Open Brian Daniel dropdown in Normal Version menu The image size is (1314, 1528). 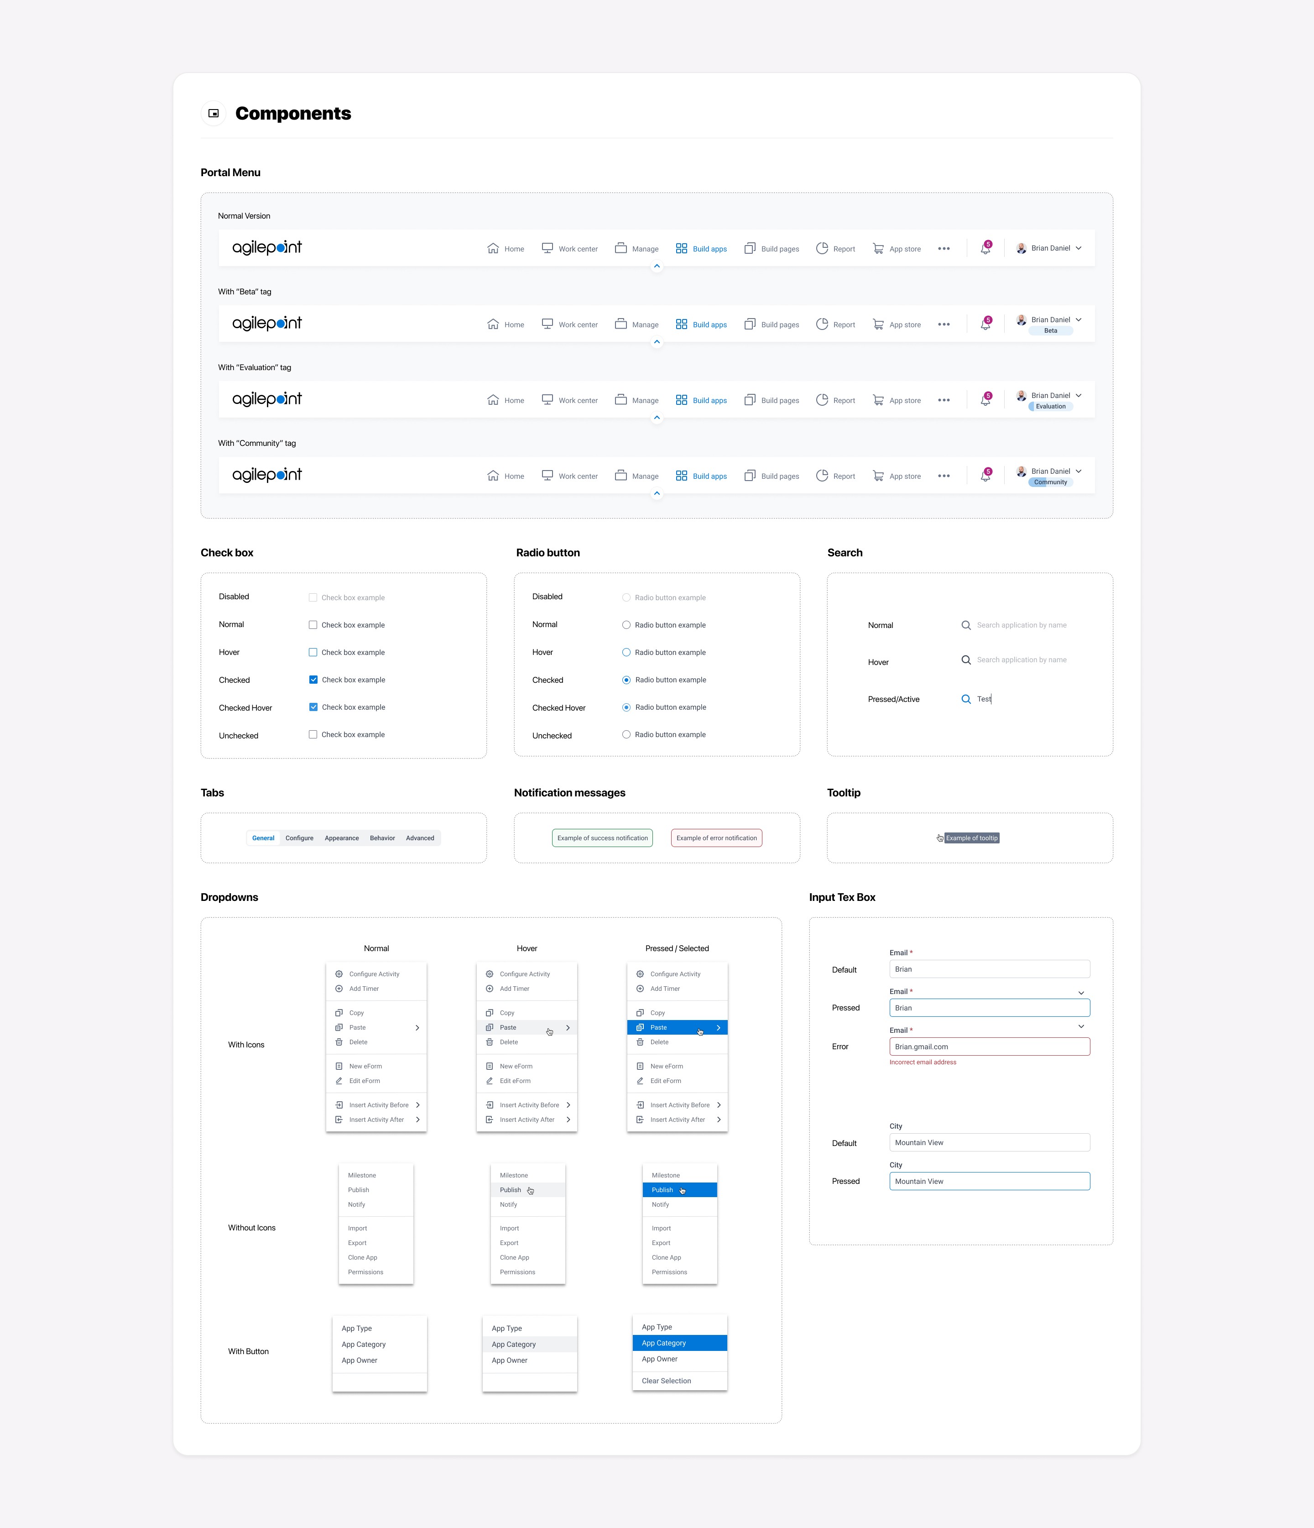[x=1078, y=249]
